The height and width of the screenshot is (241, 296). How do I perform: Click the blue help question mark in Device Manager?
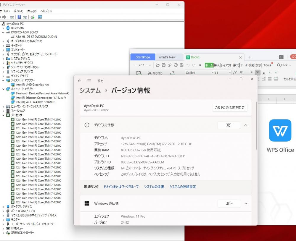19,17
